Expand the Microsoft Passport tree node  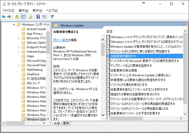[x=19, y=65]
